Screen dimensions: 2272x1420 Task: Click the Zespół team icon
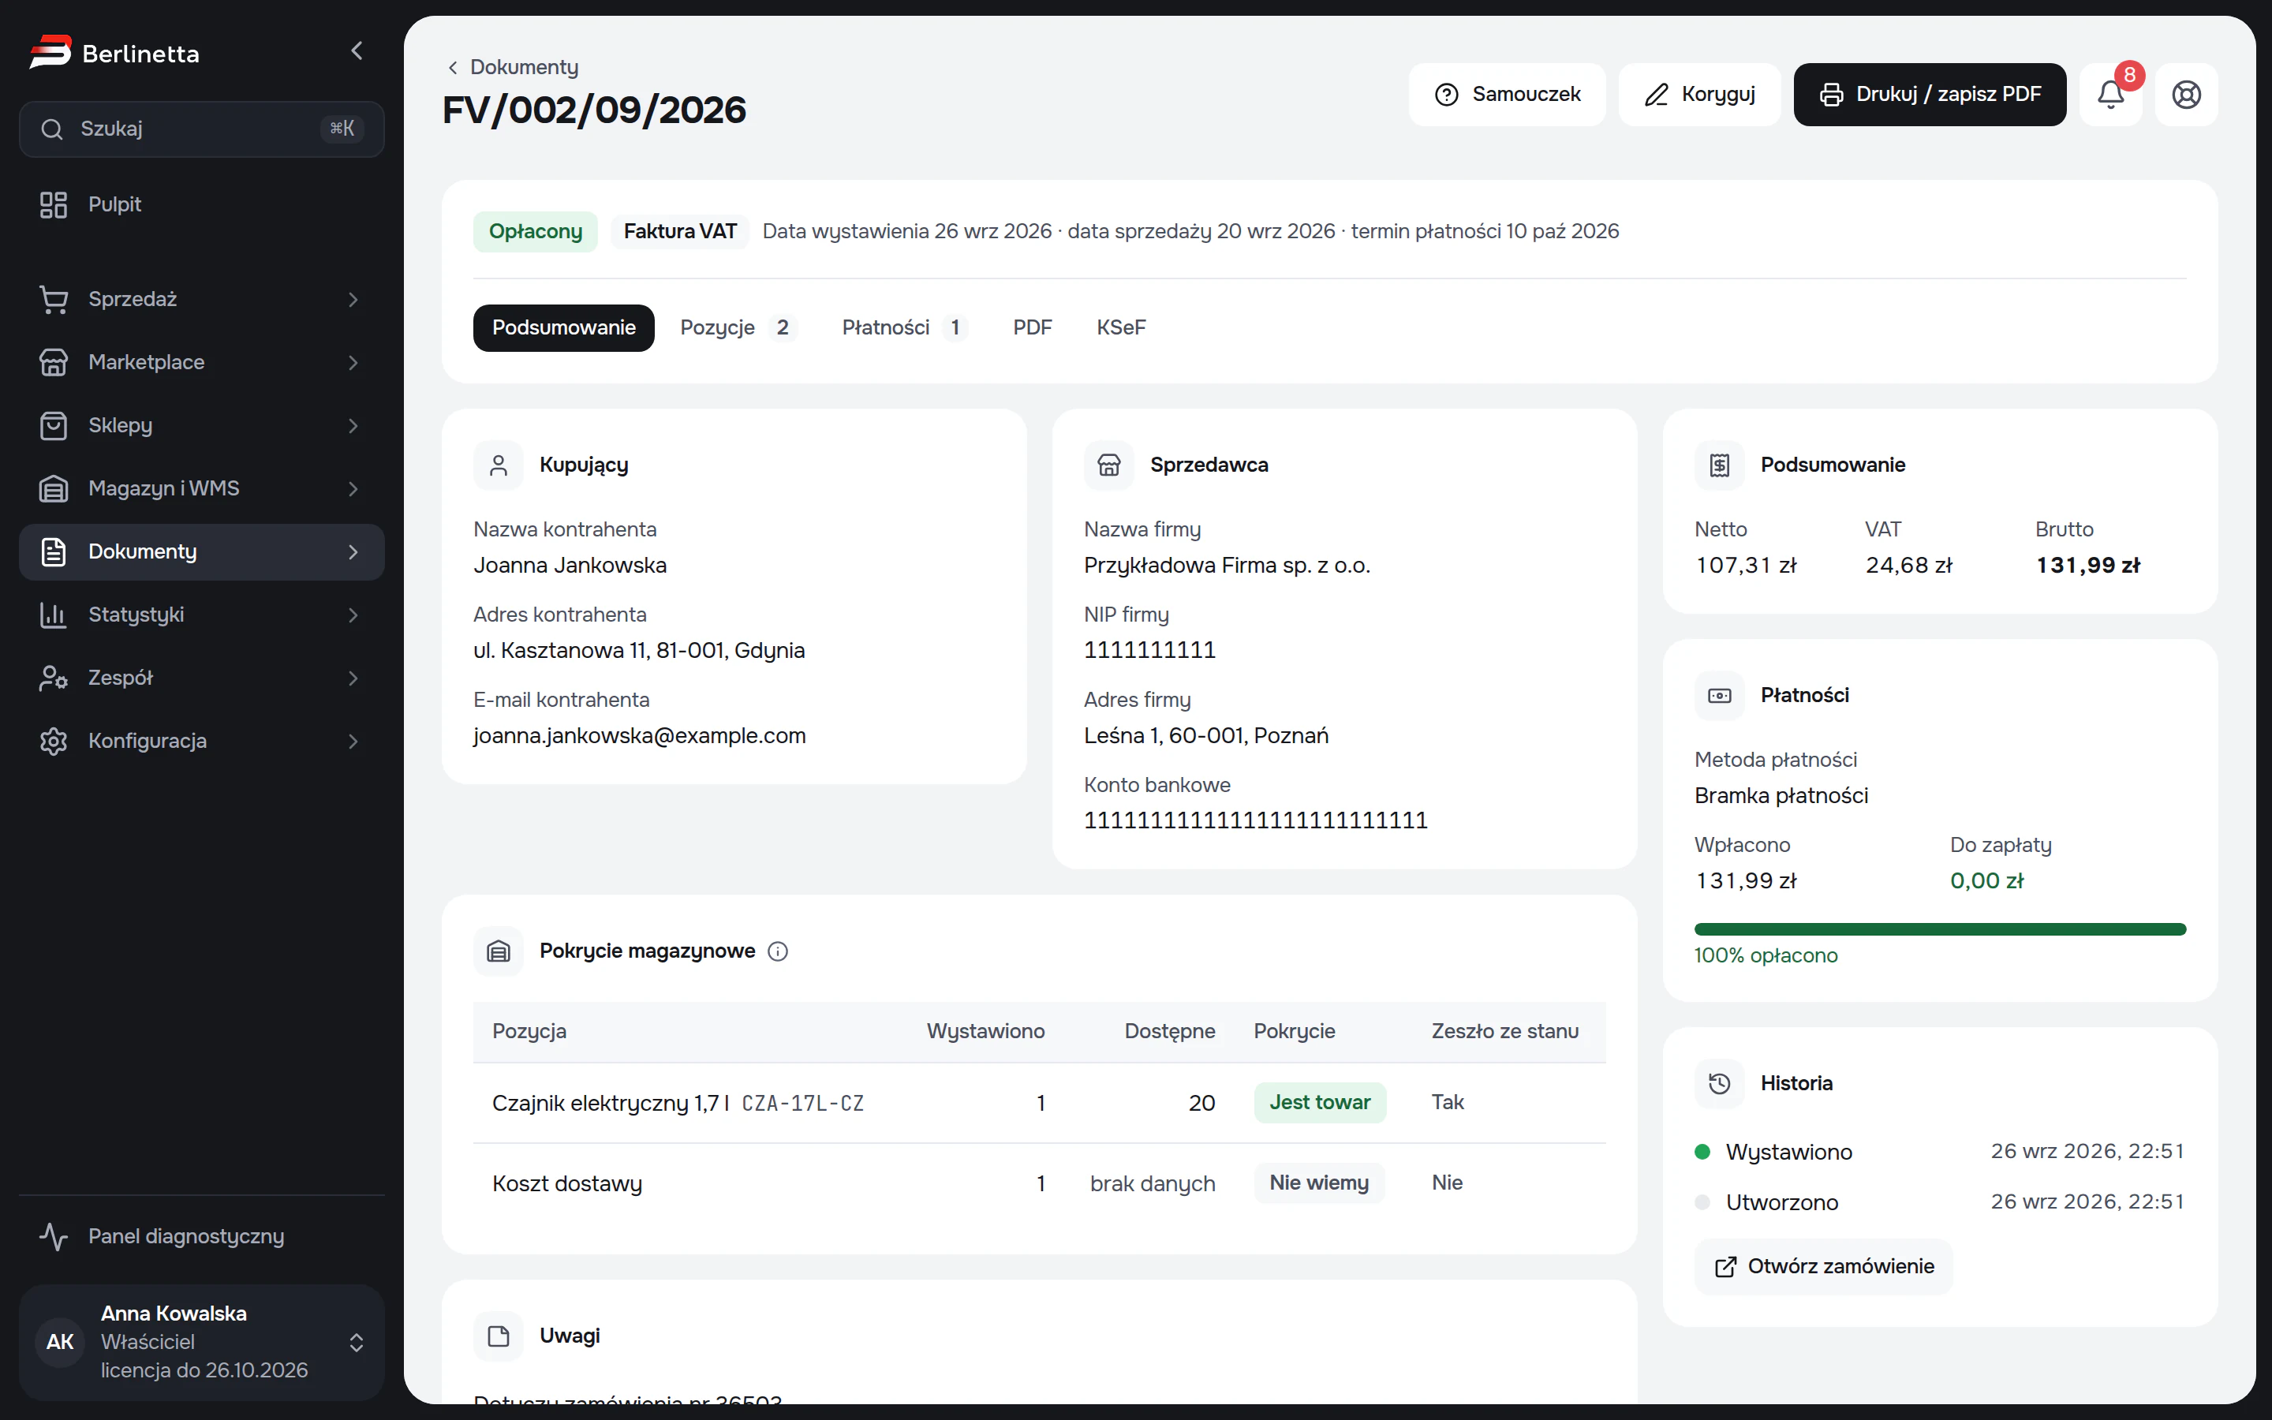click(x=54, y=678)
